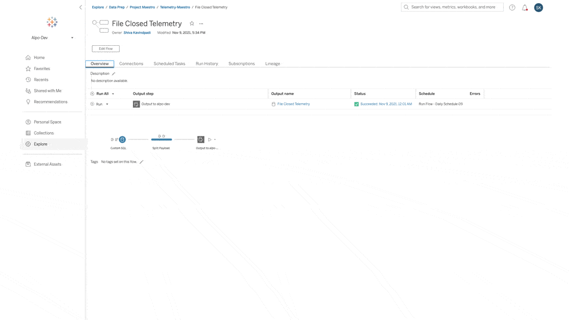The width and height of the screenshot is (569, 320).
Task: Click the Personal Space icon
Action: pos(28,122)
